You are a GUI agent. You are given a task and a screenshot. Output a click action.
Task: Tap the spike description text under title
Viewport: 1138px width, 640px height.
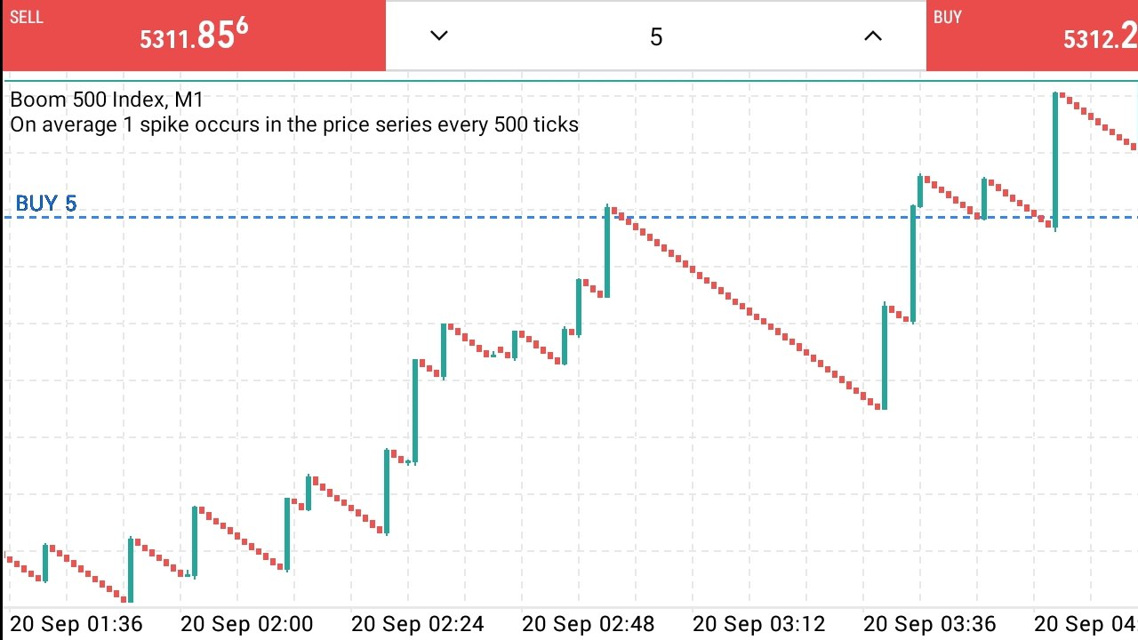294,124
